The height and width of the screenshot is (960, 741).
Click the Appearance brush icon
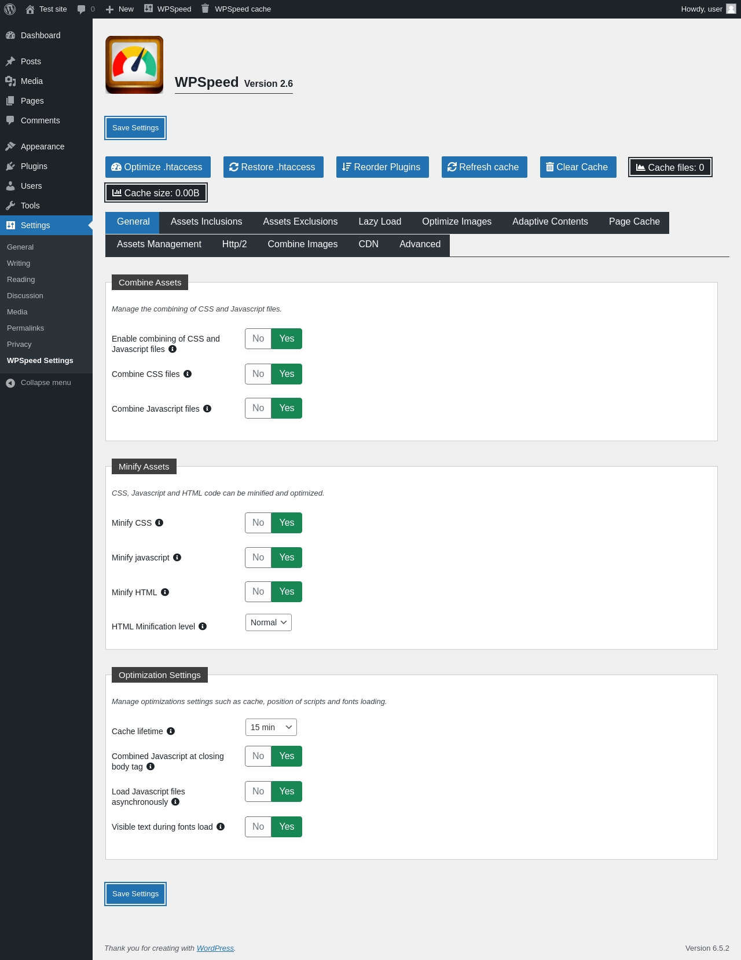[x=10, y=146]
